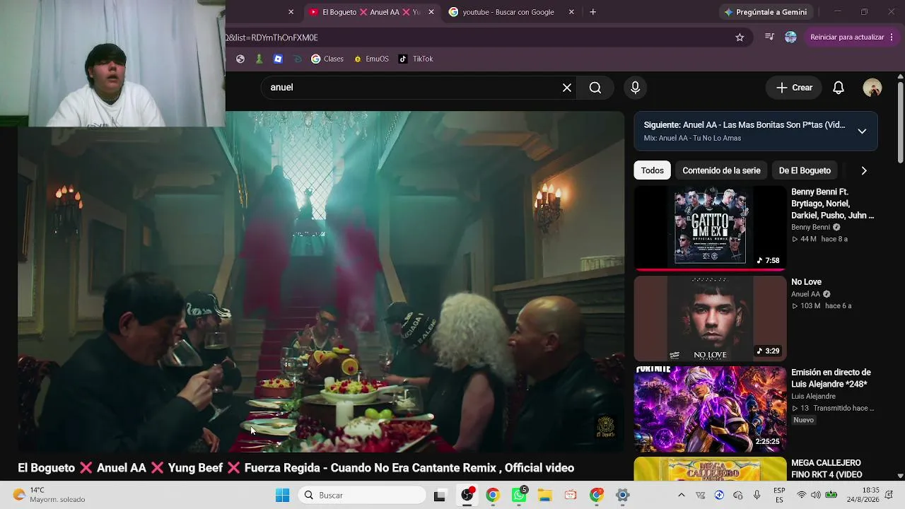Open the Anuel AA channel under No Love

tap(805, 294)
